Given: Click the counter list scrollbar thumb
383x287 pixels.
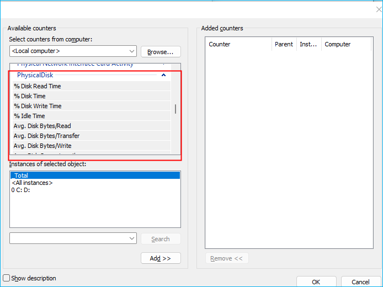Looking at the screenshot, I should [x=175, y=109].
